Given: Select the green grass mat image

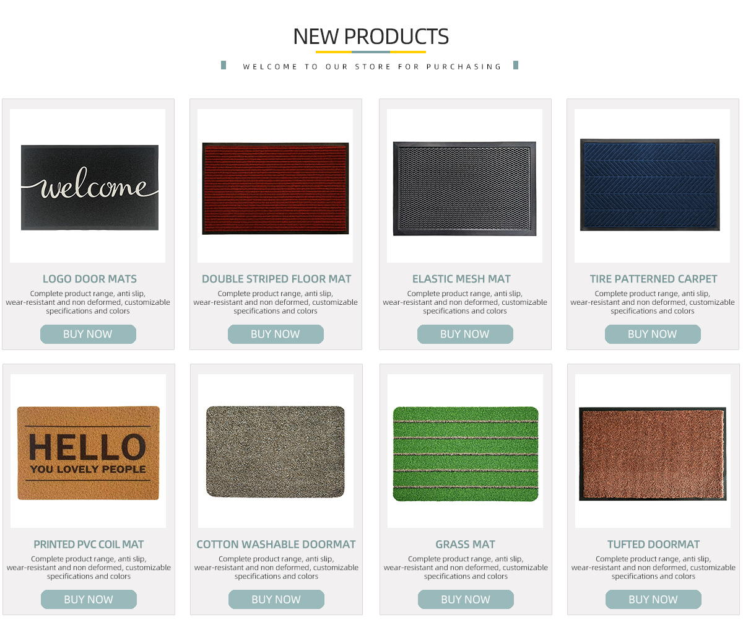Looking at the screenshot, I should coord(466,451).
